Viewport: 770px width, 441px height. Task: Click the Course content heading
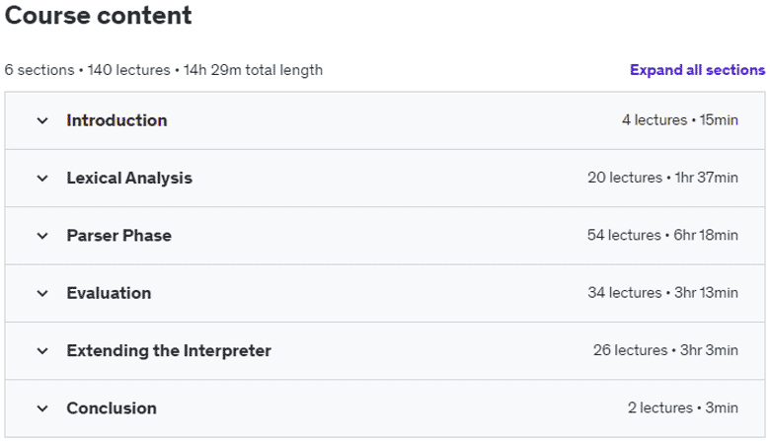point(98,15)
